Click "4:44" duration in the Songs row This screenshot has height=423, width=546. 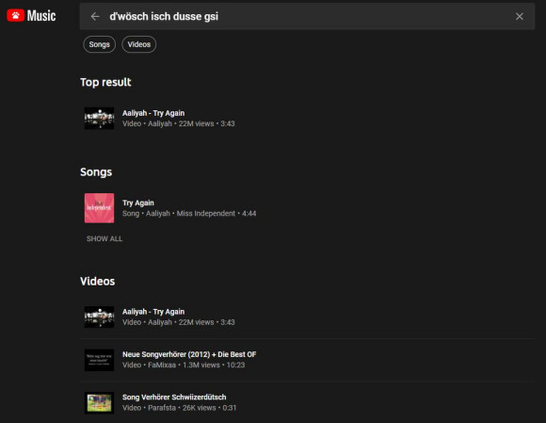click(249, 213)
